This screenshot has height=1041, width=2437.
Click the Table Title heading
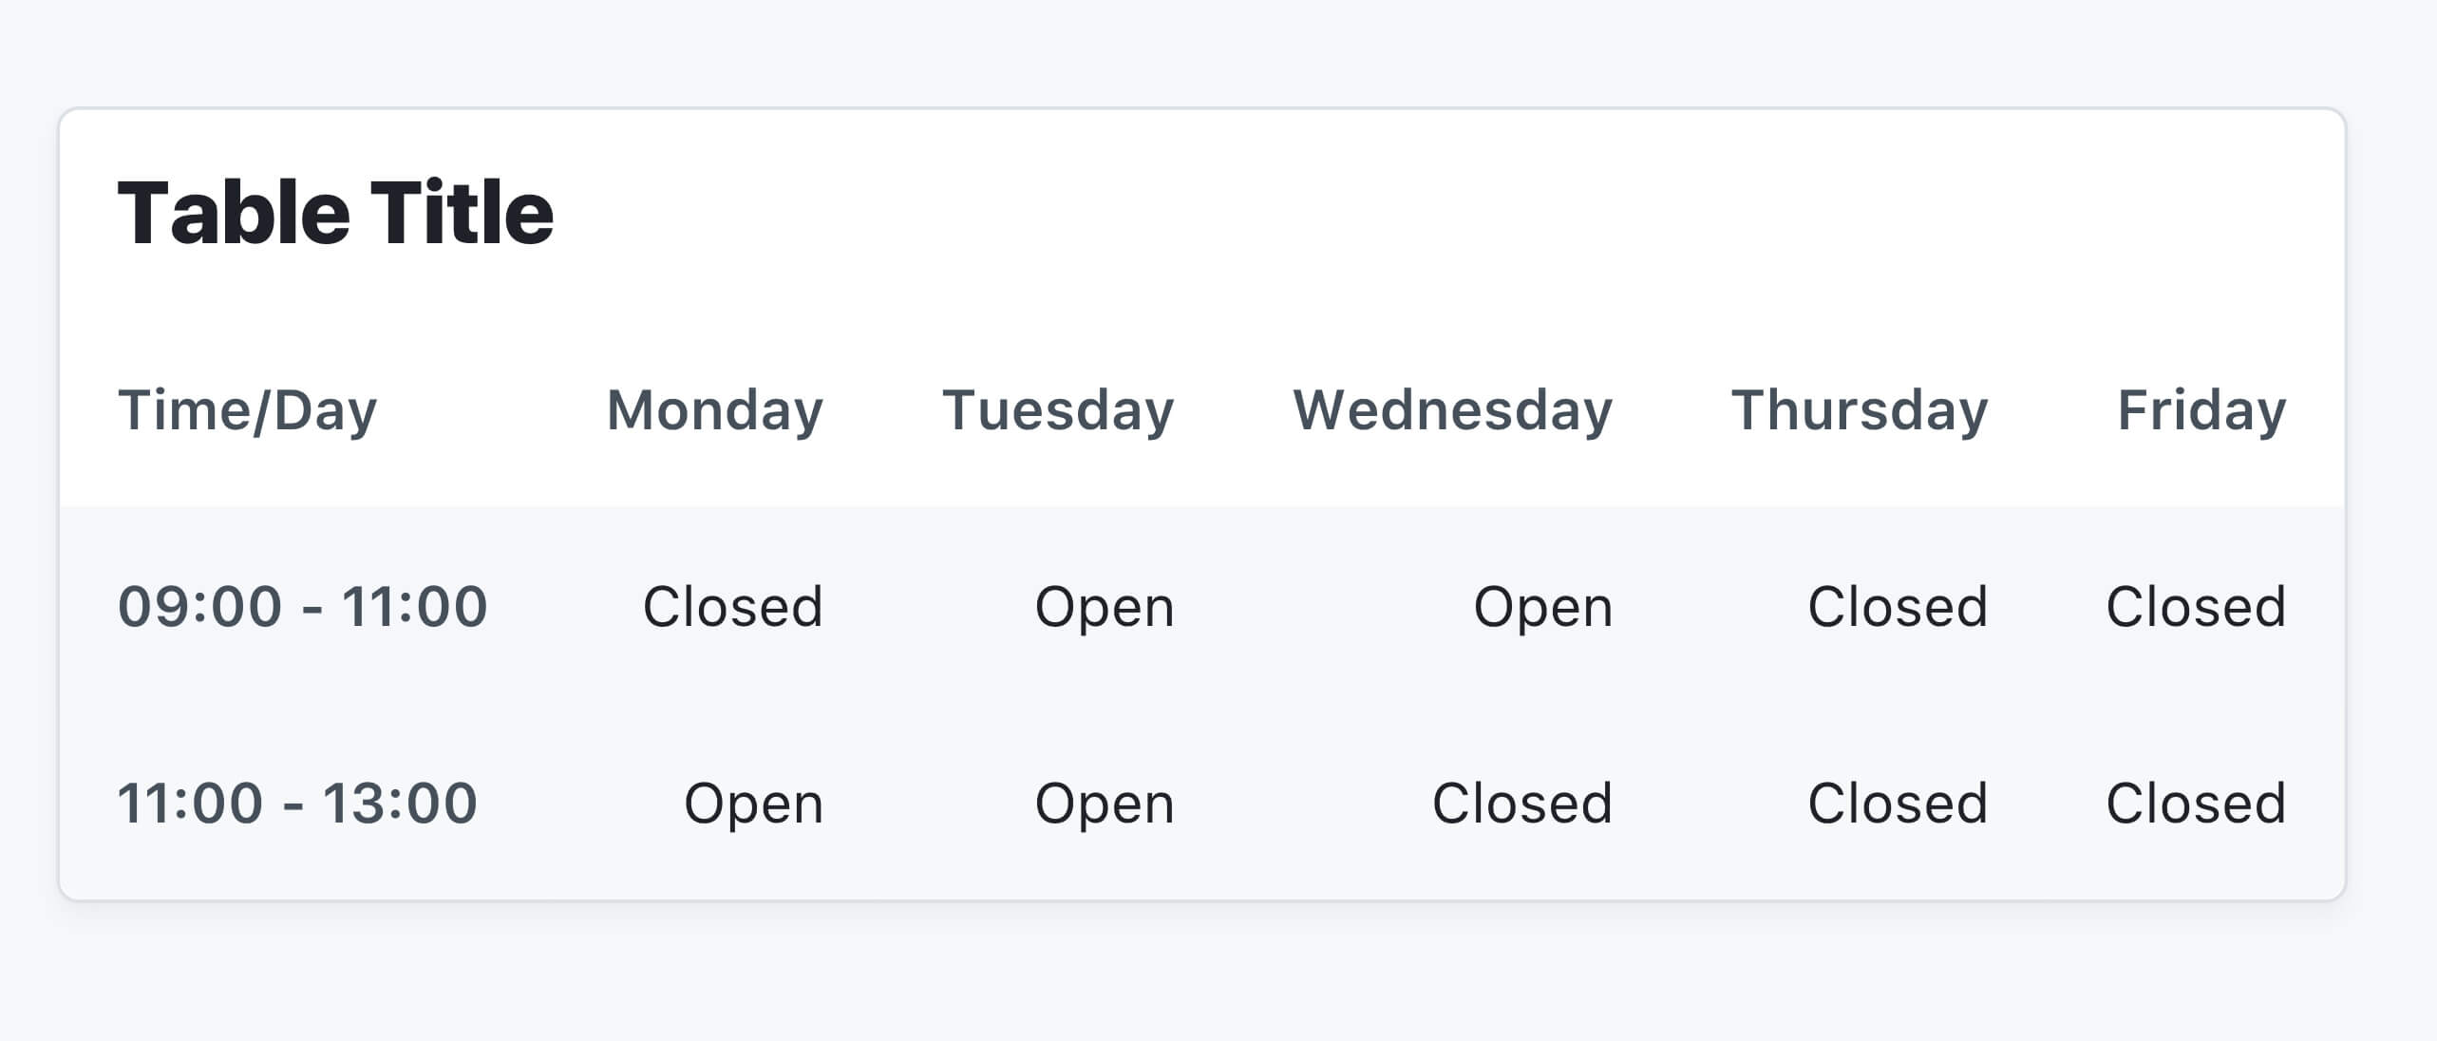[x=335, y=213]
